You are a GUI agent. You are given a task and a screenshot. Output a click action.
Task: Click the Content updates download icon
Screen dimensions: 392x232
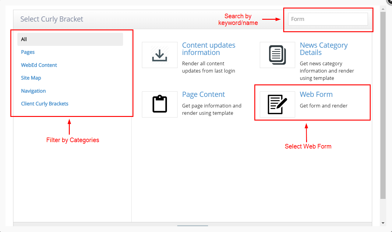coord(160,55)
